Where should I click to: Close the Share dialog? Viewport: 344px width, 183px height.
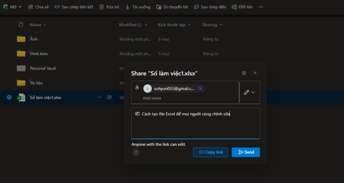pos(255,73)
